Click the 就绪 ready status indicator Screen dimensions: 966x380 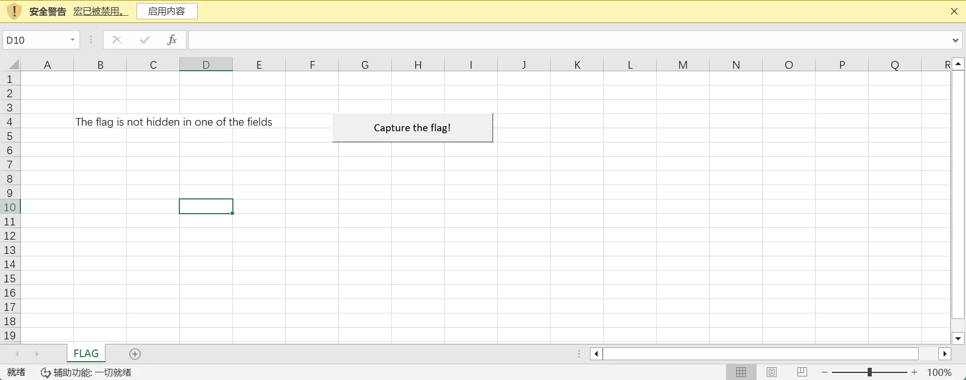coord(16,372)
